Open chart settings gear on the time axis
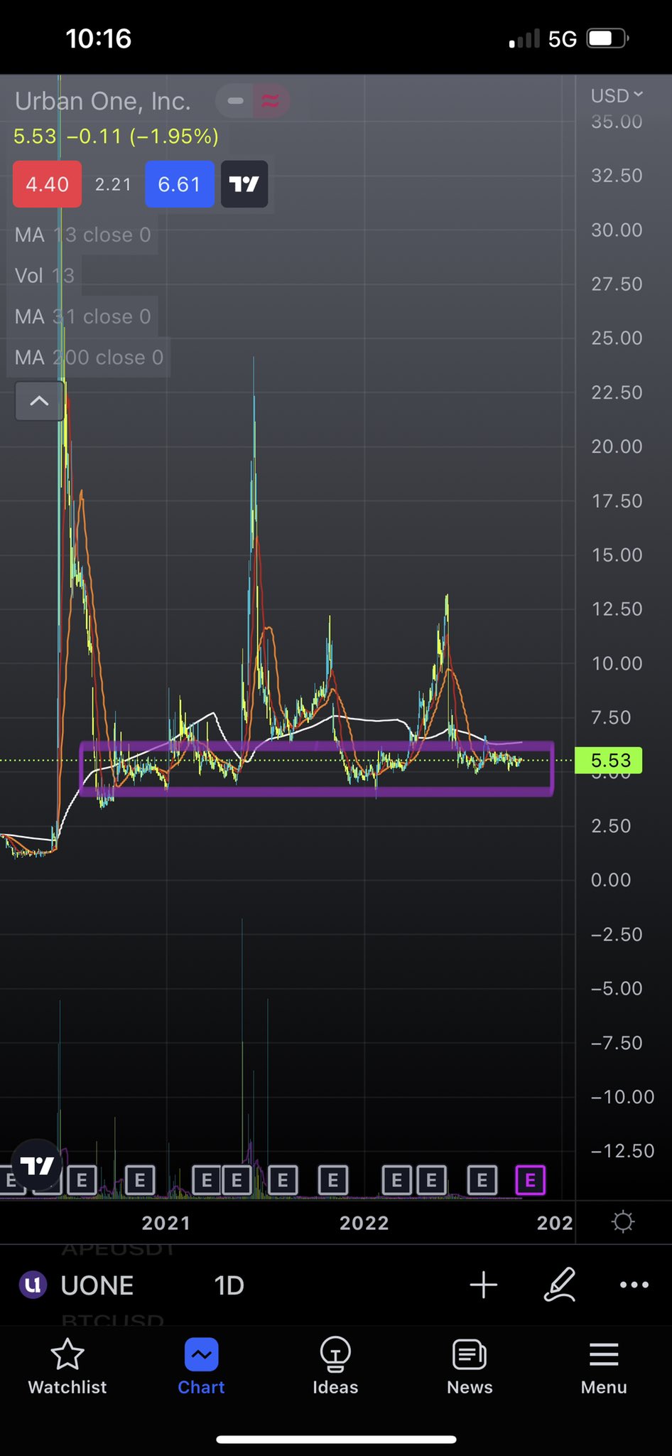 [x=623, y=1222]
